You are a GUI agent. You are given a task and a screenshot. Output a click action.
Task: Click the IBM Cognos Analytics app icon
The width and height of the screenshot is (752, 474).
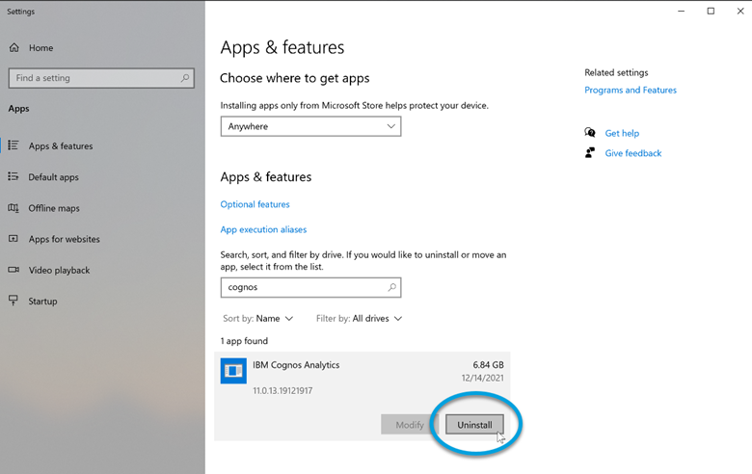point(233,371)
